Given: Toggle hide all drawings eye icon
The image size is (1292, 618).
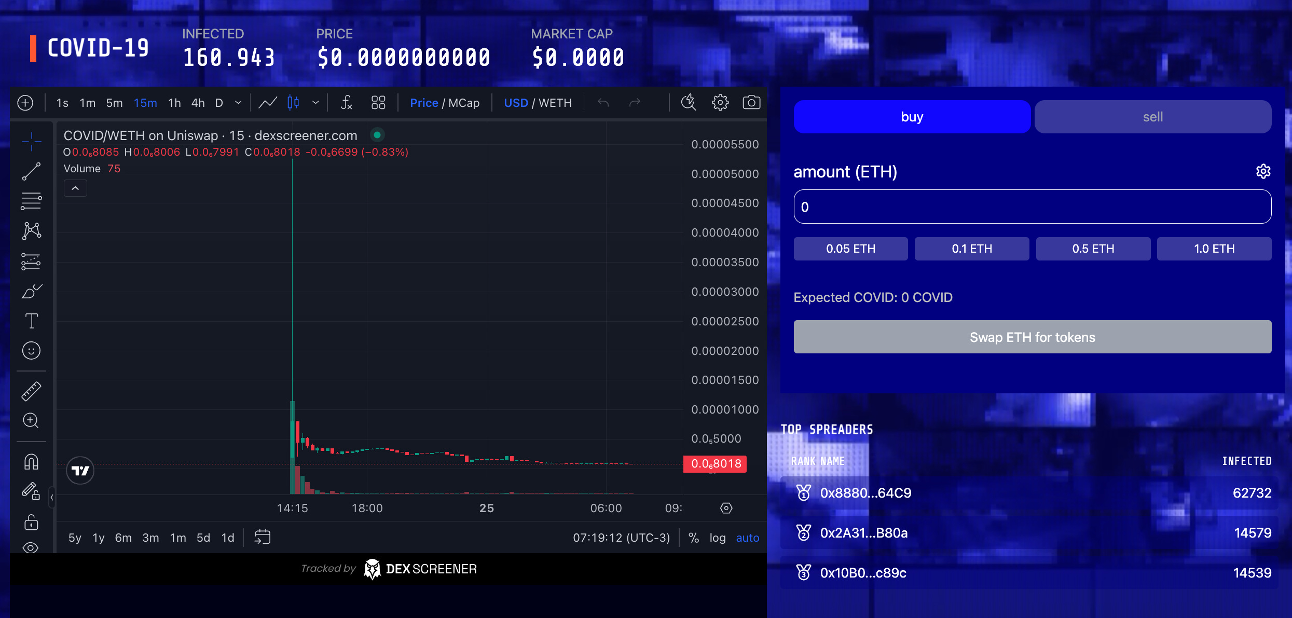Looking at the screenshot, I should coord(31,547).
